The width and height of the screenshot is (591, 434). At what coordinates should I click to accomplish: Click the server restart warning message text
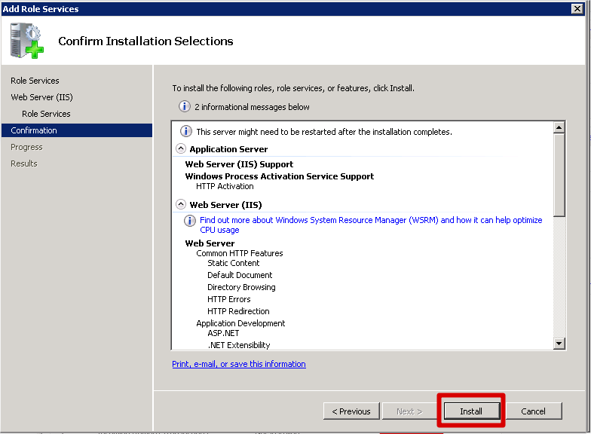(x=324, y=132)
